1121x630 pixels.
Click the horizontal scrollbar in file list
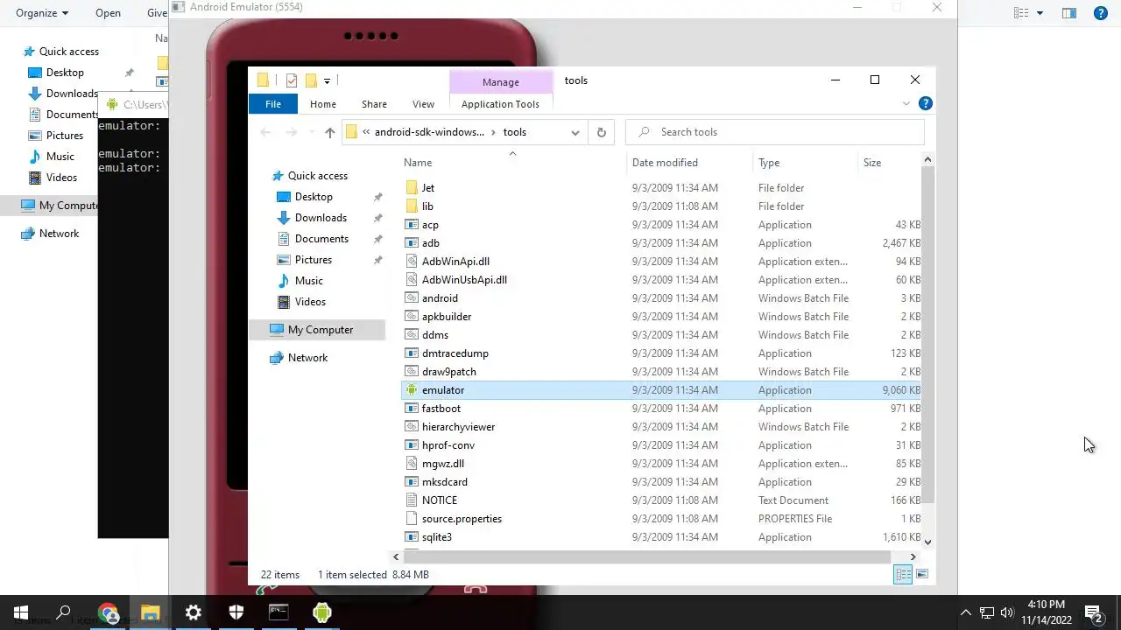[646, 556]
